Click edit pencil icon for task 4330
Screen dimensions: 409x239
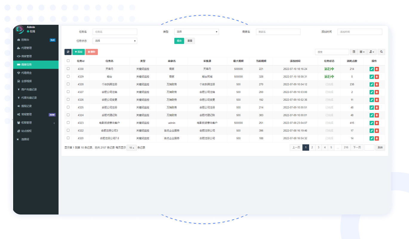tap(372, 69)
